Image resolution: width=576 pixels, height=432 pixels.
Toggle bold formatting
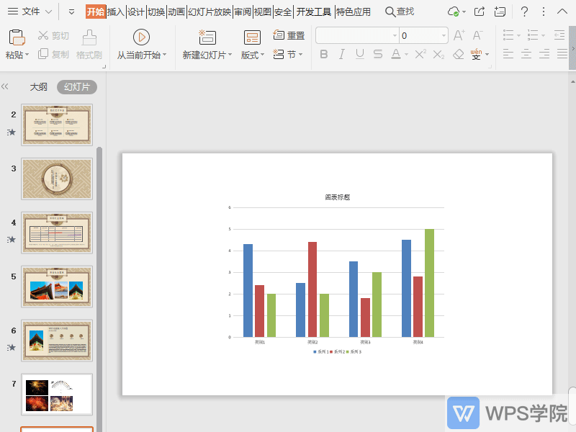[323, 55]
